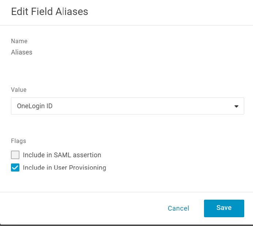
Task: Click the Aliases name value text
Action: (22, 52)
